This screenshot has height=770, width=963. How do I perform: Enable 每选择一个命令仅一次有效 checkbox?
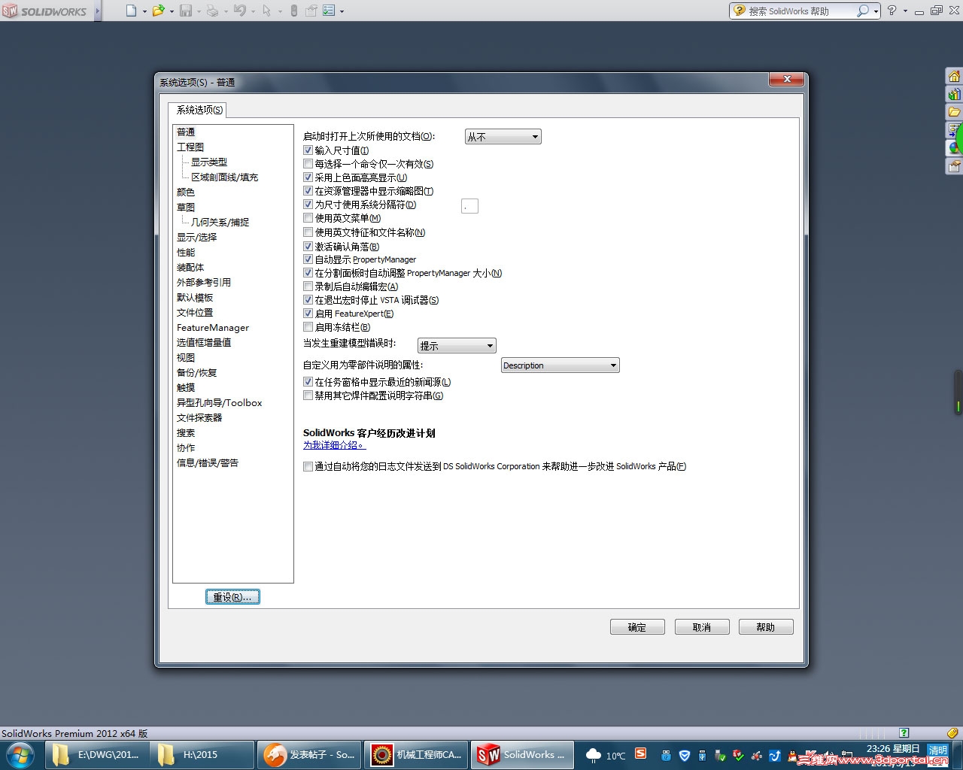[308, 164]
